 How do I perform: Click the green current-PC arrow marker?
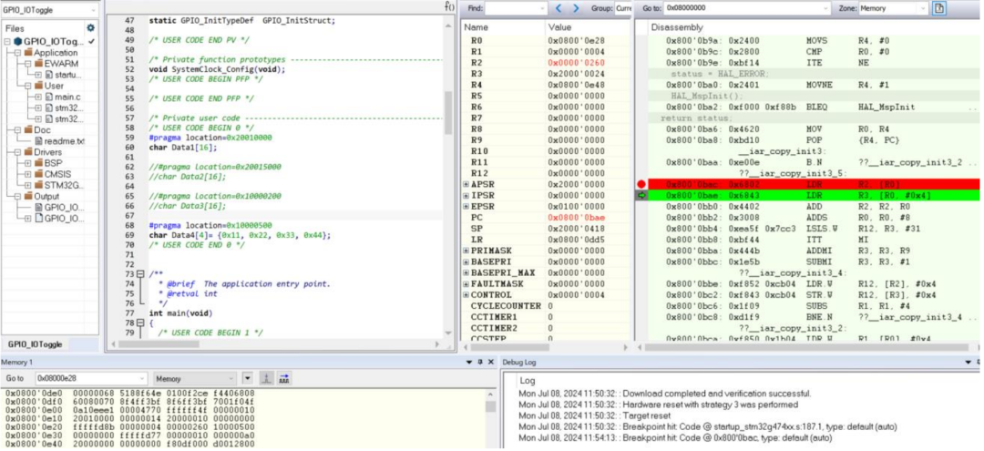(x=641, y=196)
